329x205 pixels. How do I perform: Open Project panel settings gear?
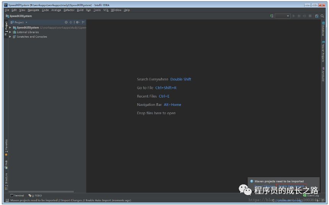[78, 22]
